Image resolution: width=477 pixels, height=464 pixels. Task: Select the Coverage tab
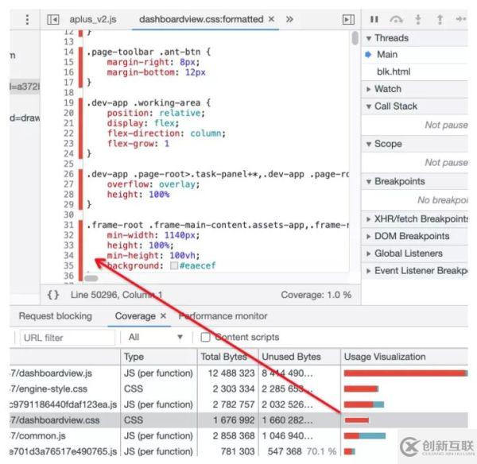point(135,316)
